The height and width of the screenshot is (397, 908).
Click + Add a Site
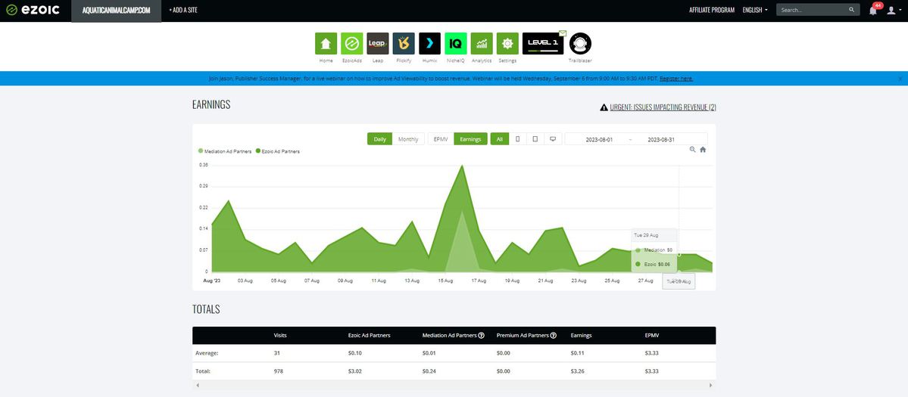183,10
